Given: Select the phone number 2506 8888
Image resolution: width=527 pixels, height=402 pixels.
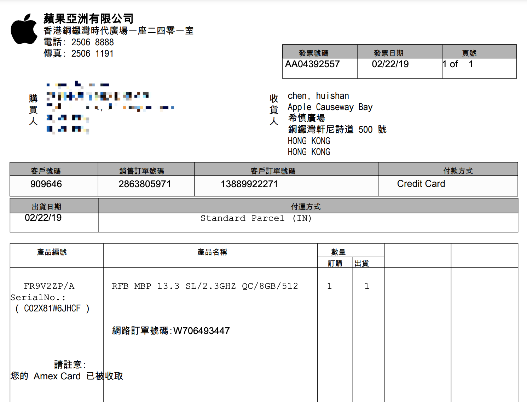Looking at the screenshot, I should pos(93,42).
